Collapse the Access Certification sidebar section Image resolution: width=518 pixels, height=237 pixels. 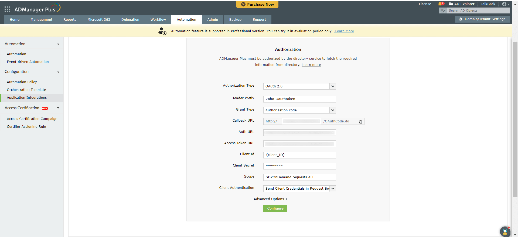(58, 108)
